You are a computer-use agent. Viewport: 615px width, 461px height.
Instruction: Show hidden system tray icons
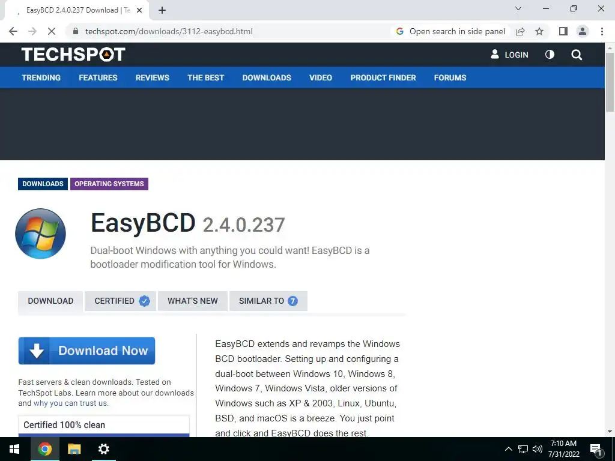[x=508, y=449]
